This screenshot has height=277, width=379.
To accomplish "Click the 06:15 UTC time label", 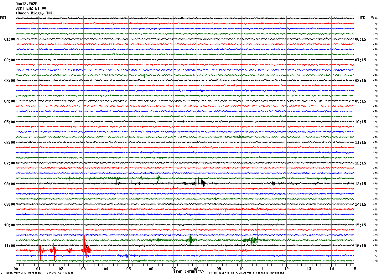I will [x=361, y=39].
